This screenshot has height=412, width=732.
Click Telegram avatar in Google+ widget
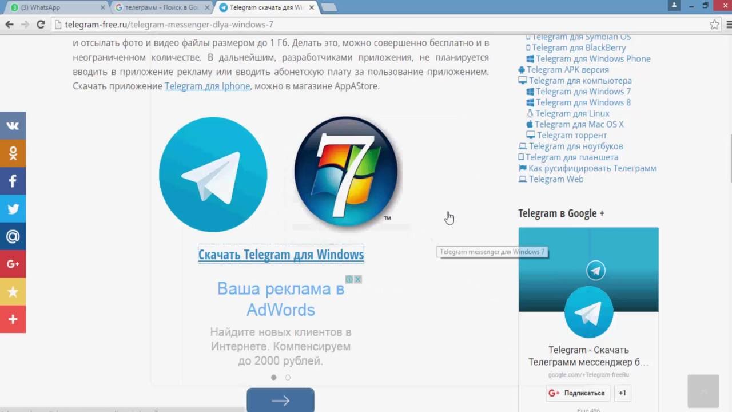point(588,312)
